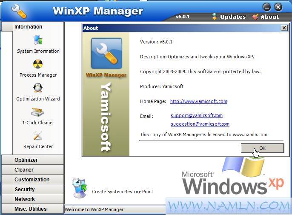Click the Repair Center label
Screen dimensions: 292x215
click(38, 146)
